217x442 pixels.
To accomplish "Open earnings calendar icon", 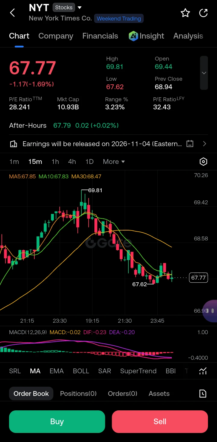I will coord(190,144).
